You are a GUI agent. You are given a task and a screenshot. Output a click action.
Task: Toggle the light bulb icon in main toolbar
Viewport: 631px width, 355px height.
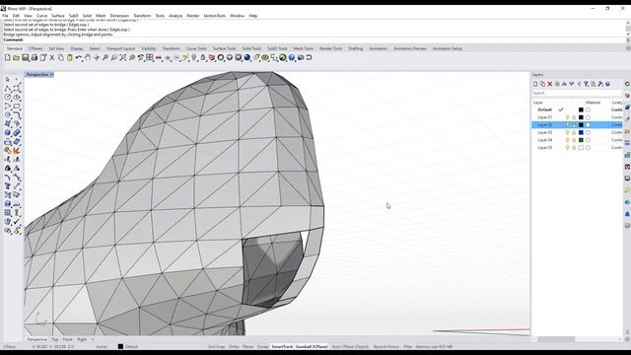click(194, 58)
